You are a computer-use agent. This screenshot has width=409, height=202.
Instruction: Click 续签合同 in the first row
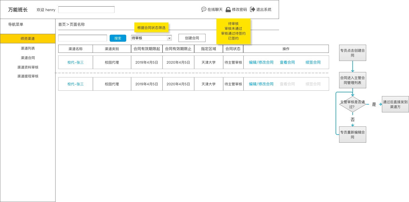pos(313,62)
